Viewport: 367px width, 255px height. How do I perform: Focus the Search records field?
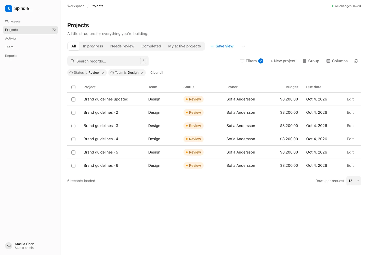coord(108,61)
